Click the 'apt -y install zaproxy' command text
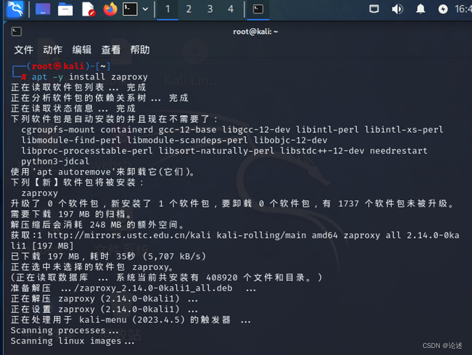Image resolution: width=472 pixels, height=355 pixels. [90, 77]
